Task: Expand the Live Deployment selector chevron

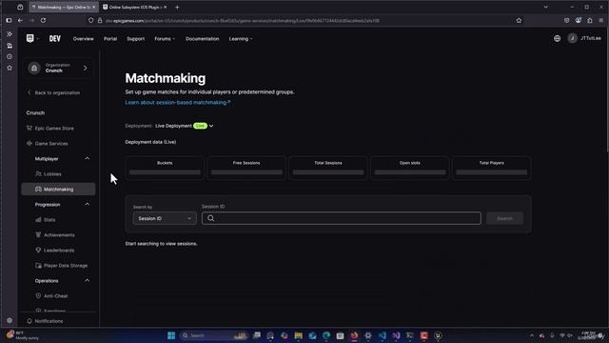Action: (x=211, y=126)
